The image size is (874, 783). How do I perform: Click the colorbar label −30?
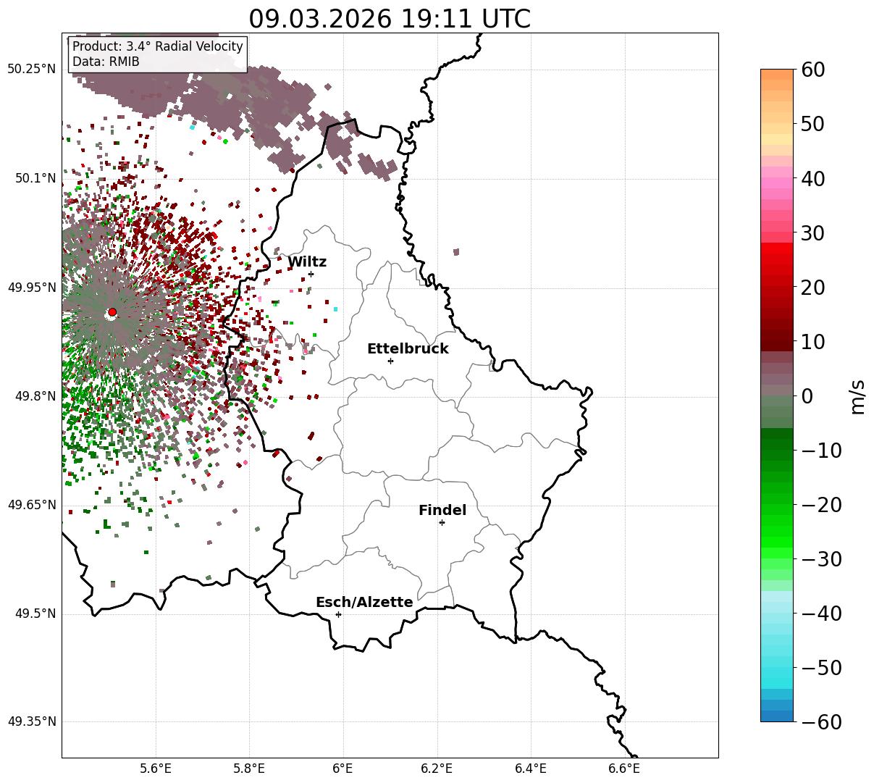[x=821, y=559]
